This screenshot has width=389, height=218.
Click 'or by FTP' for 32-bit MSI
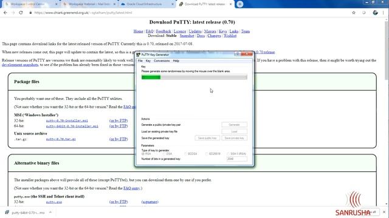[119, 121]
